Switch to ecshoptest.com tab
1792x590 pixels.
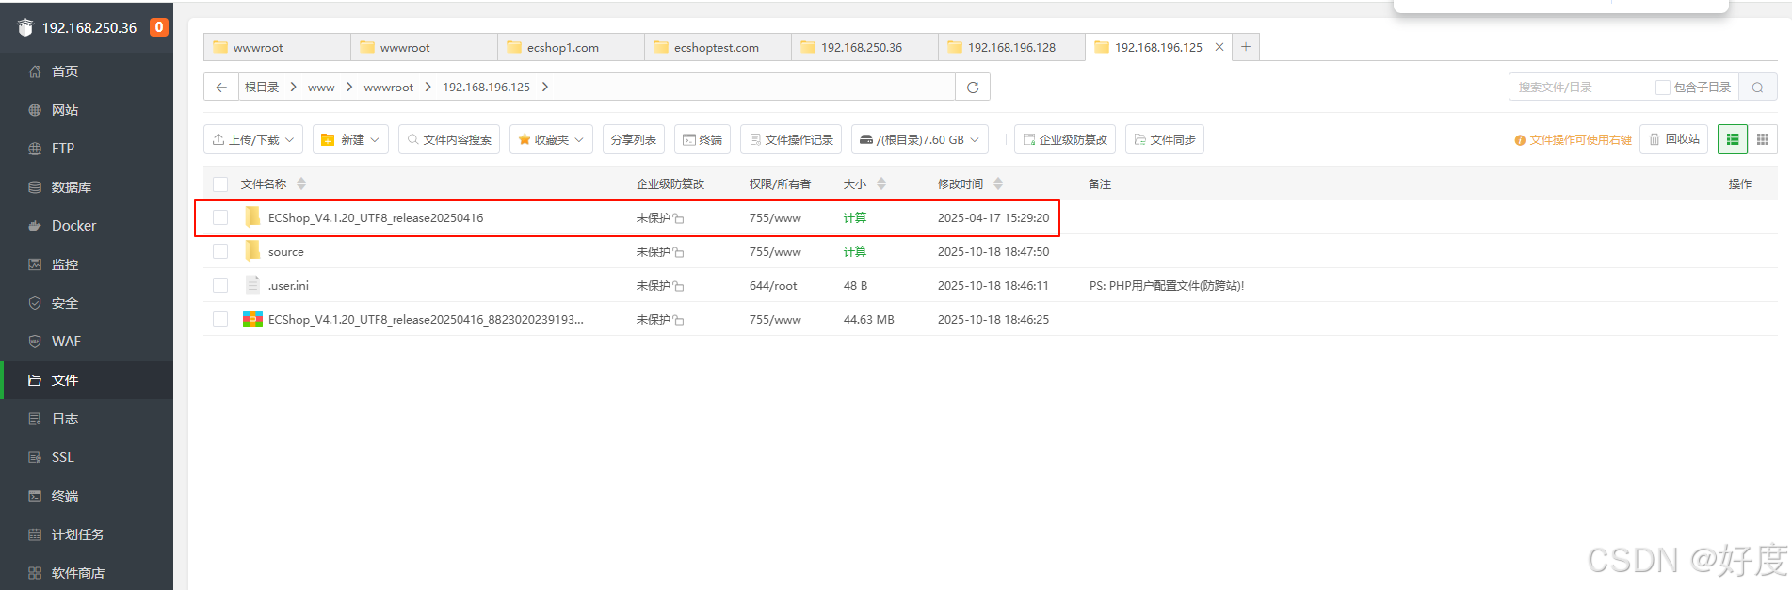[718, 47]
